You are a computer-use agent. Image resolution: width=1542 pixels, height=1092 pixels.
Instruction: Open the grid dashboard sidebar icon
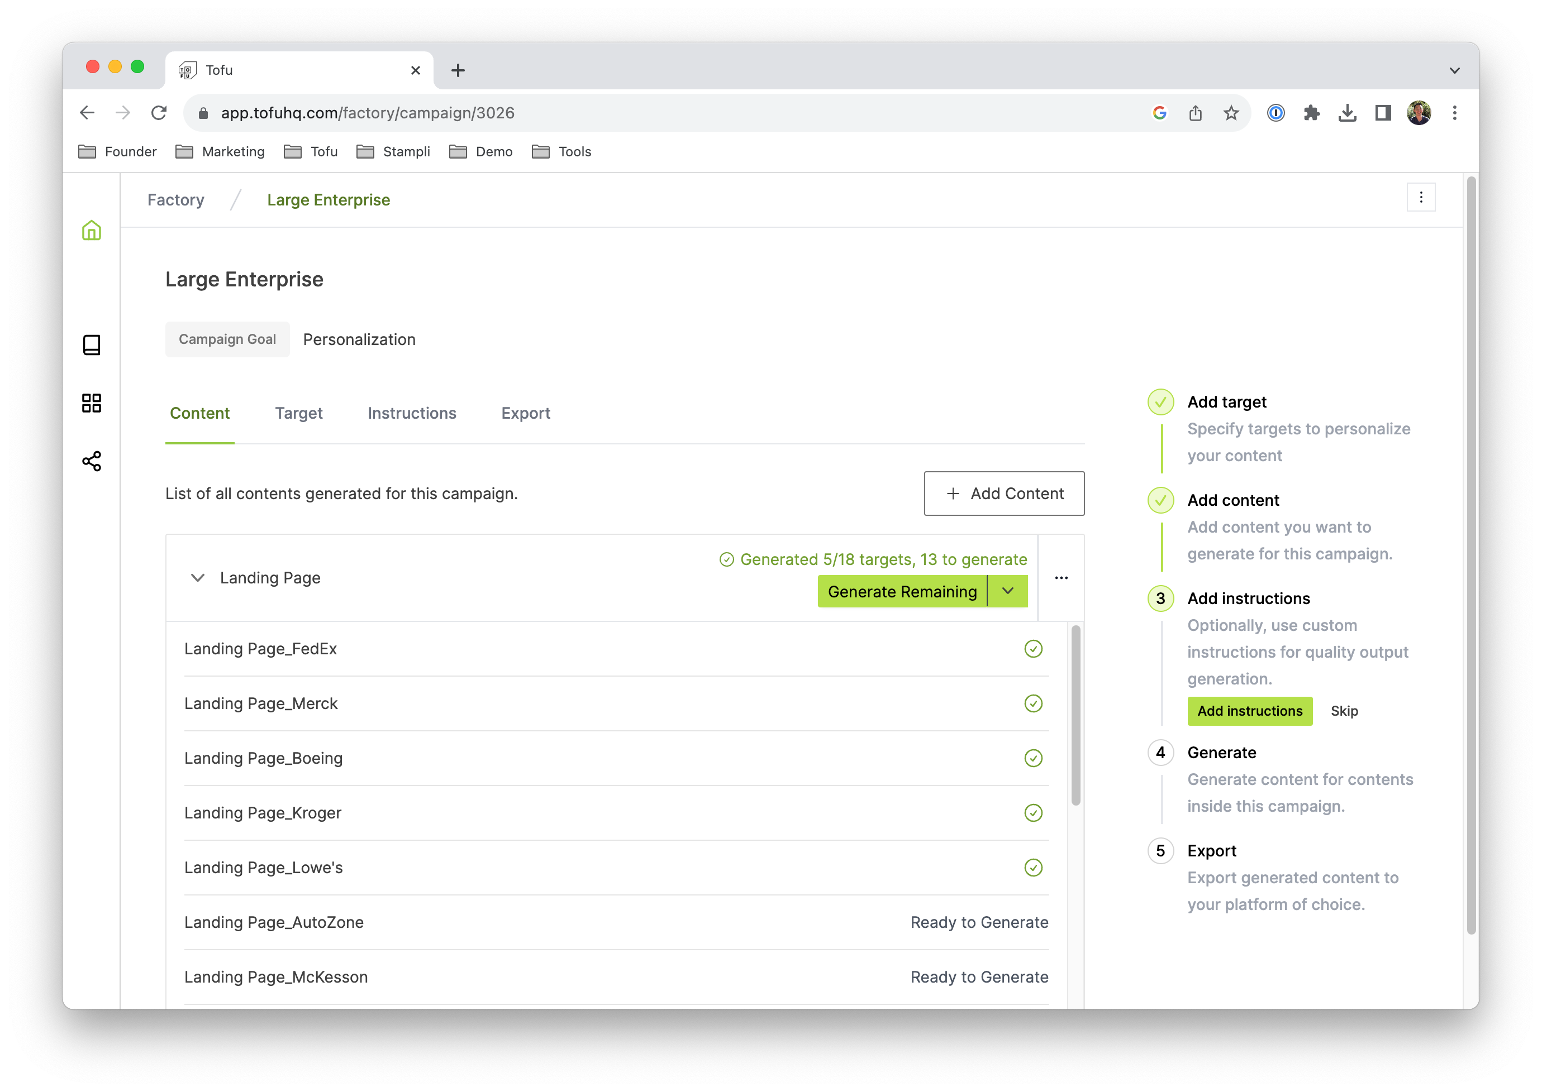(x=92, y=403)
